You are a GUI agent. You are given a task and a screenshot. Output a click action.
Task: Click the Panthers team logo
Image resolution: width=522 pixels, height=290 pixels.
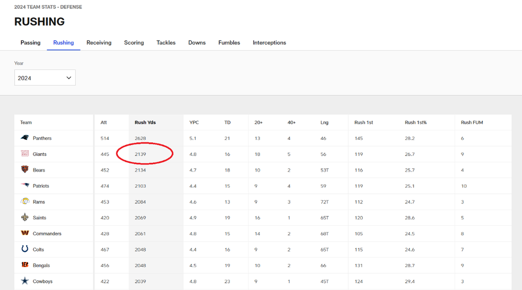click(x=25, y=138)
